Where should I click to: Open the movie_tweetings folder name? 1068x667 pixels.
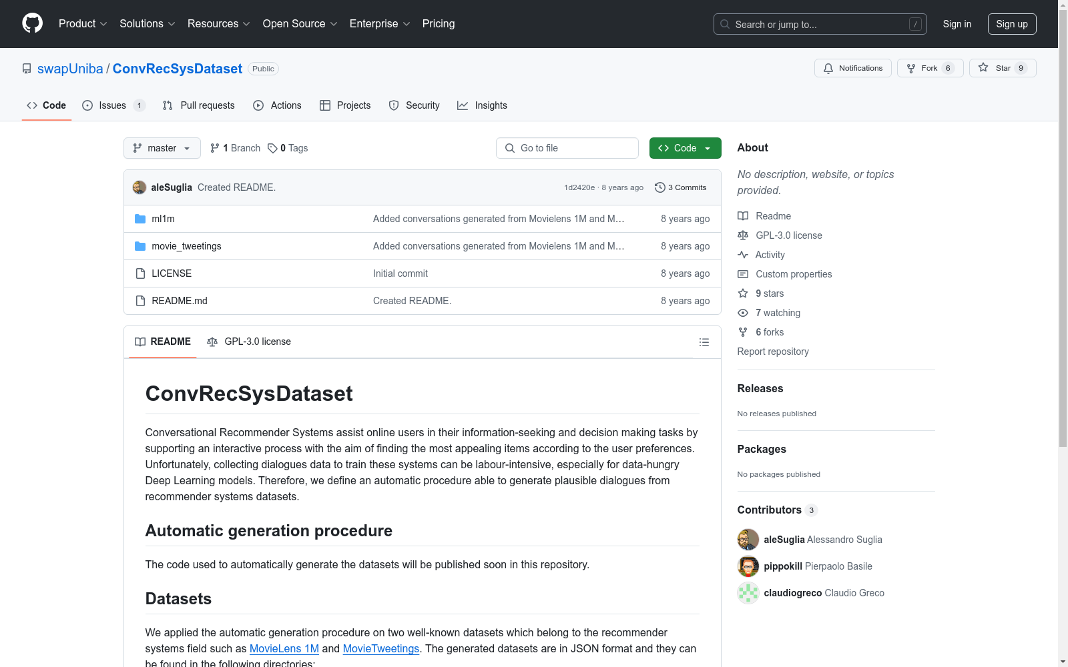point(186,246)
